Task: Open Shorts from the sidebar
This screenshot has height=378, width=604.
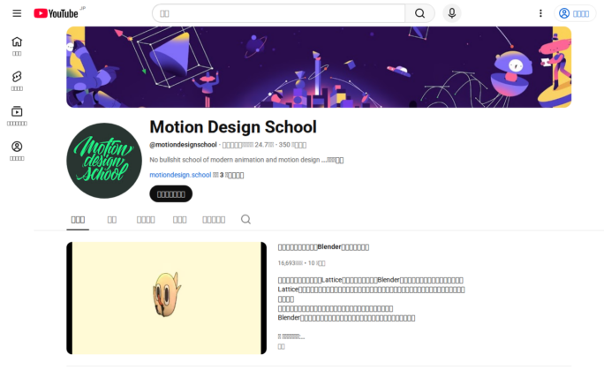Action: point(17,81)
